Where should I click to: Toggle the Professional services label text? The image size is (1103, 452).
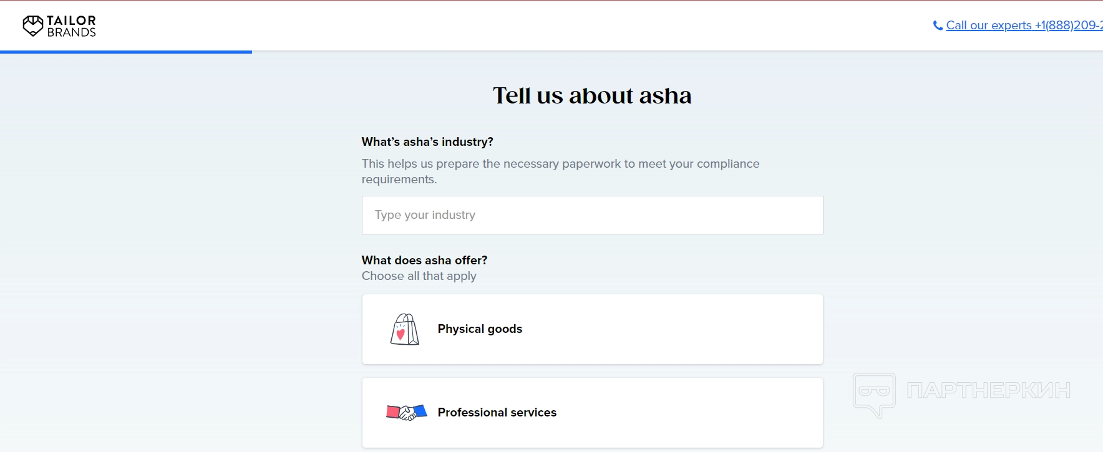pos(497,413)
